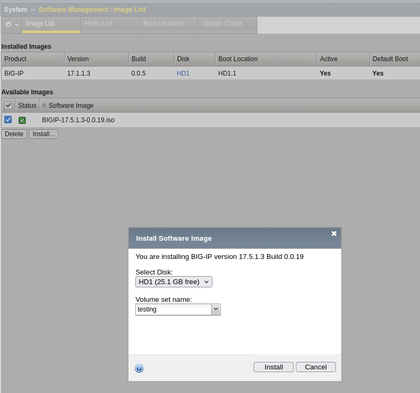
Task: Click the build 0.0.5 cell
Action: (x=138, y=73)
